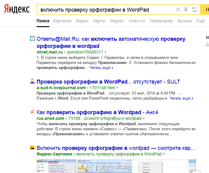Open the otvet.mail.ru domain link
Image resolution: width=209 pixels, height=173 pixels.
(50, 52)
